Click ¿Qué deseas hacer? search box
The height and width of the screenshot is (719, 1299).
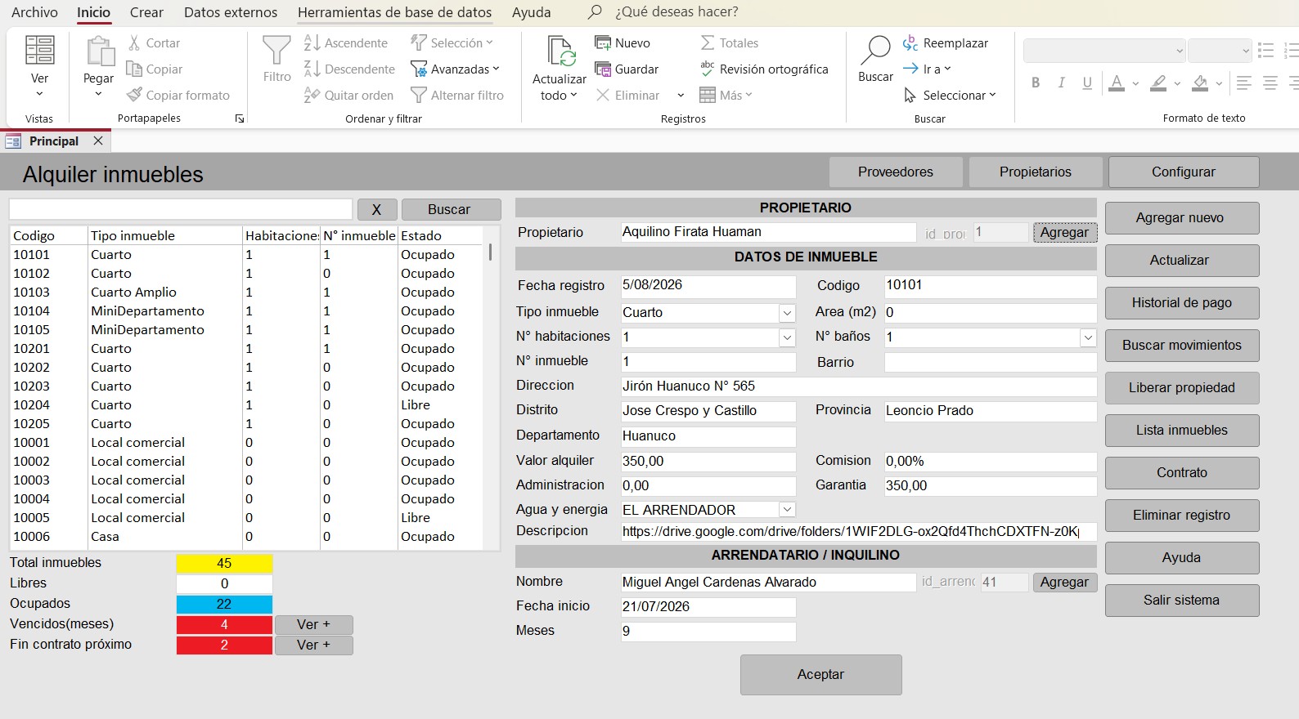676,12
